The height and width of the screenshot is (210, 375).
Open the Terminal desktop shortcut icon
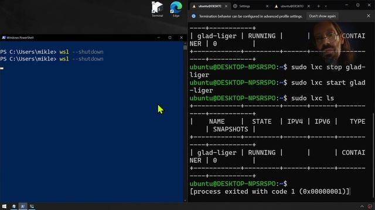pyautogui.click(x=157, y=9)
